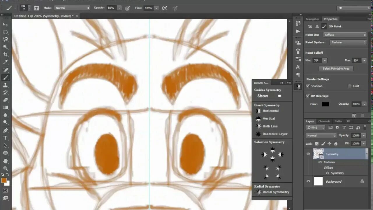Uncheck the UV Overlays checkbox
Image resolution: width=373 pixels, height=210 pixels.
[x=308, y=96]
